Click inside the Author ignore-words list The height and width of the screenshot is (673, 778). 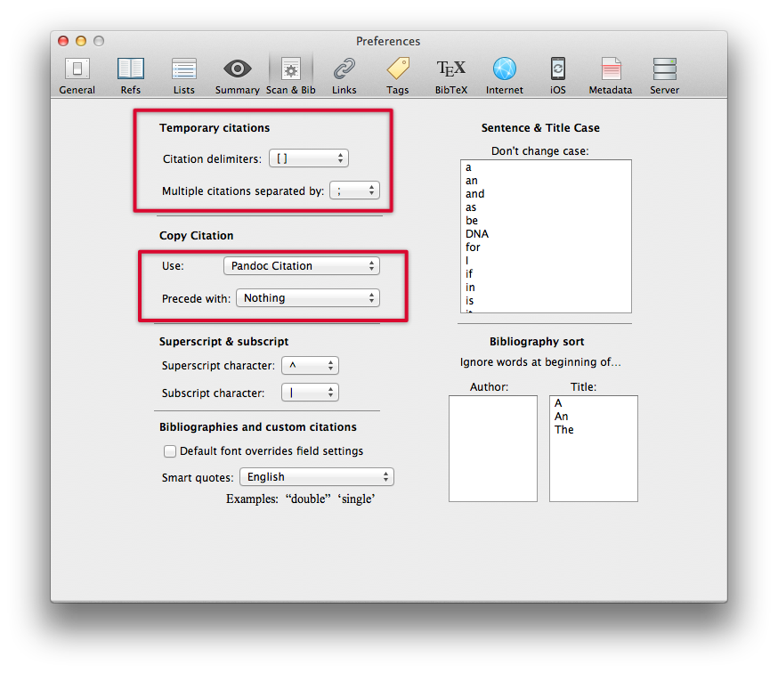point(492,448)
